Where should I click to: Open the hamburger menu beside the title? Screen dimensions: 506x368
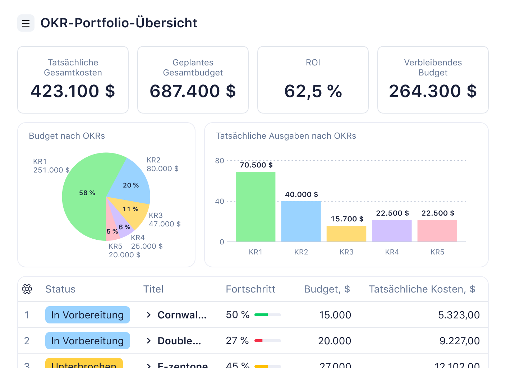coord(26,23)
